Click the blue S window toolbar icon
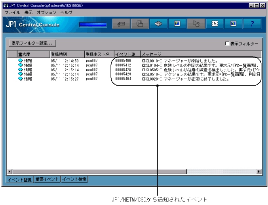 point(233,24)
